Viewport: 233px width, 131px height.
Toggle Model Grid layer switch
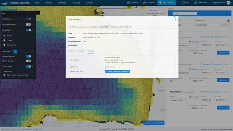[28, 30]
